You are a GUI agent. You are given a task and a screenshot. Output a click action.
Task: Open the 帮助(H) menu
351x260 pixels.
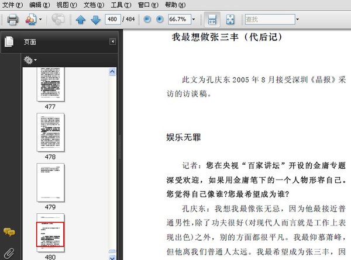coord(175,5)
